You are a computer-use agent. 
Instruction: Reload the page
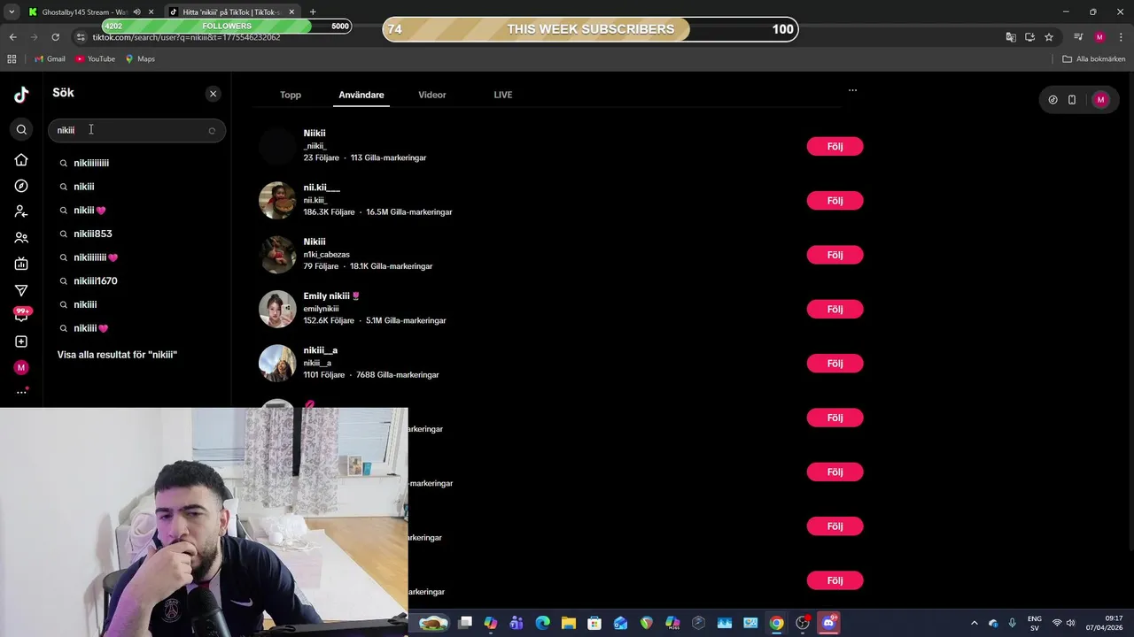(x=55, y=37)
